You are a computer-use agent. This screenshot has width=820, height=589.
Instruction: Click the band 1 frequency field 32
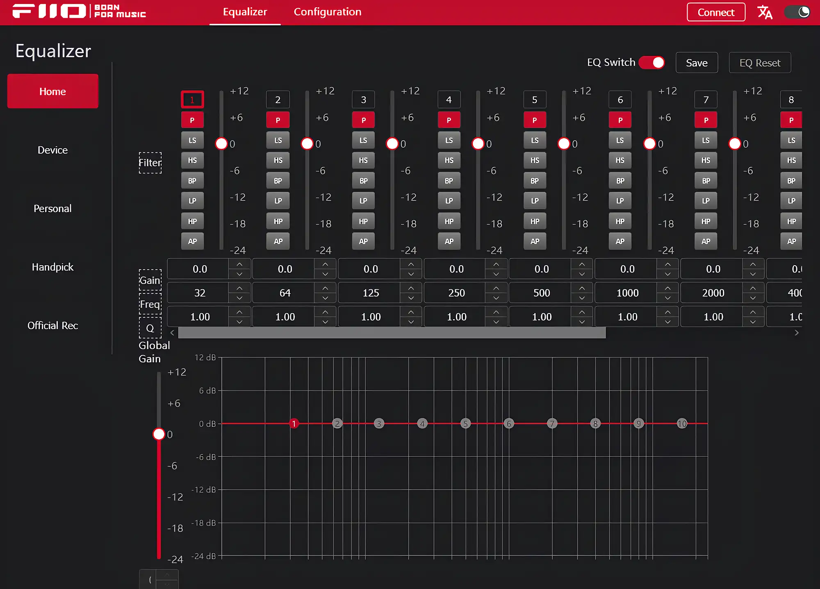(x=198, y=293)
